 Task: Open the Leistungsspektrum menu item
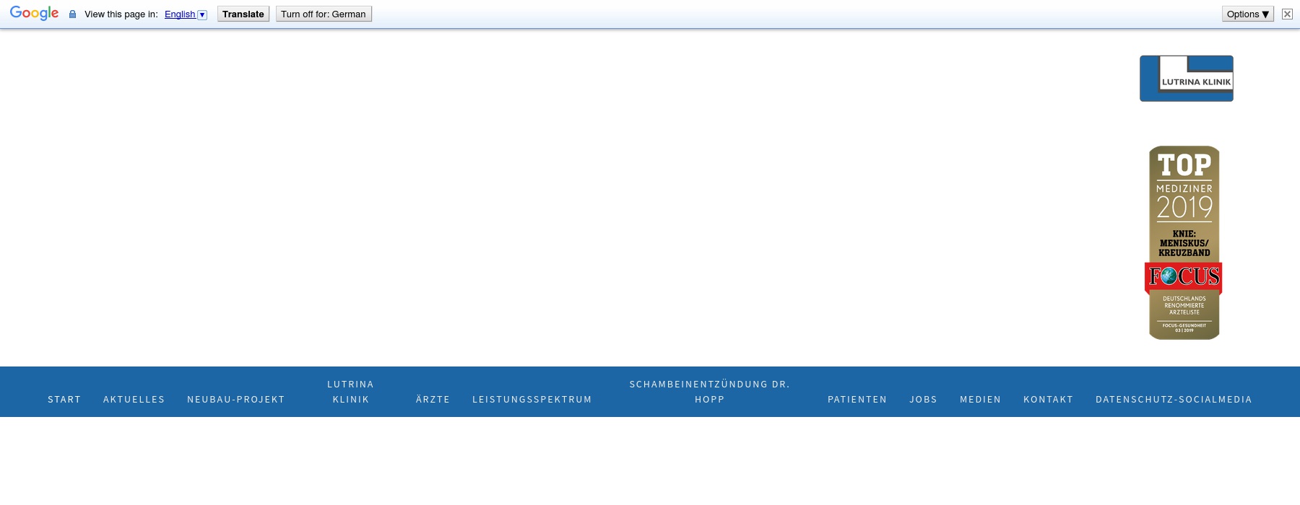532,400
